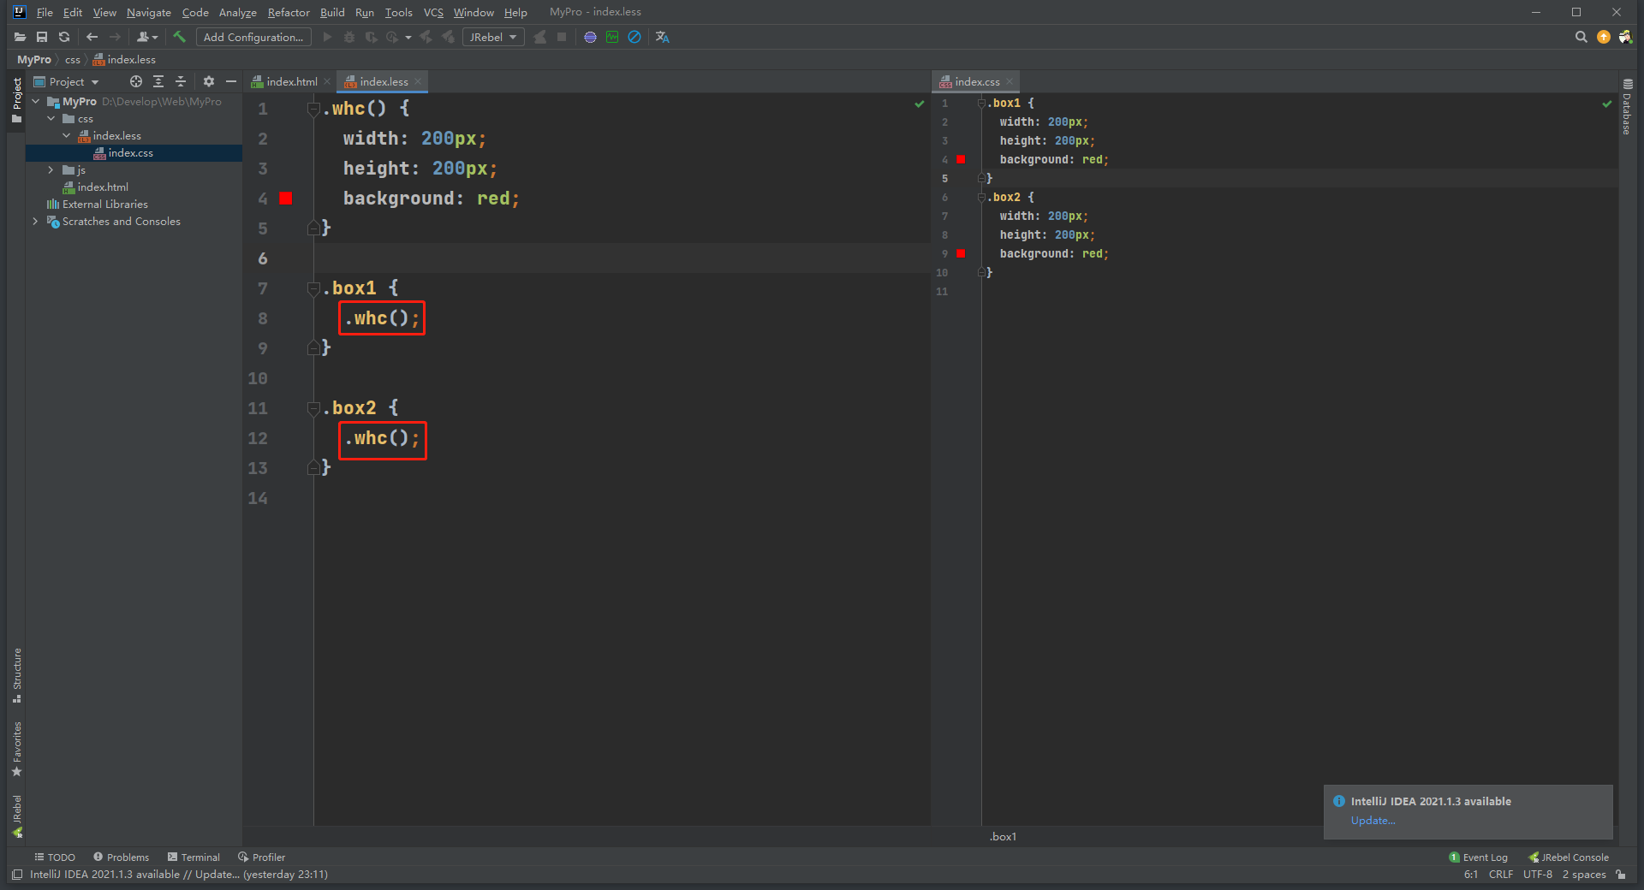
Task: Click the locate-file crosshair icon in Project panel
Action: pyautogui.click(x=135, y=81)
